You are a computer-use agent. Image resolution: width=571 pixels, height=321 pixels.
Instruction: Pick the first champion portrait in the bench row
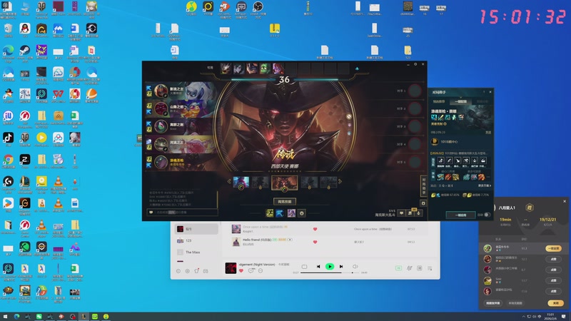pos(226,68)
